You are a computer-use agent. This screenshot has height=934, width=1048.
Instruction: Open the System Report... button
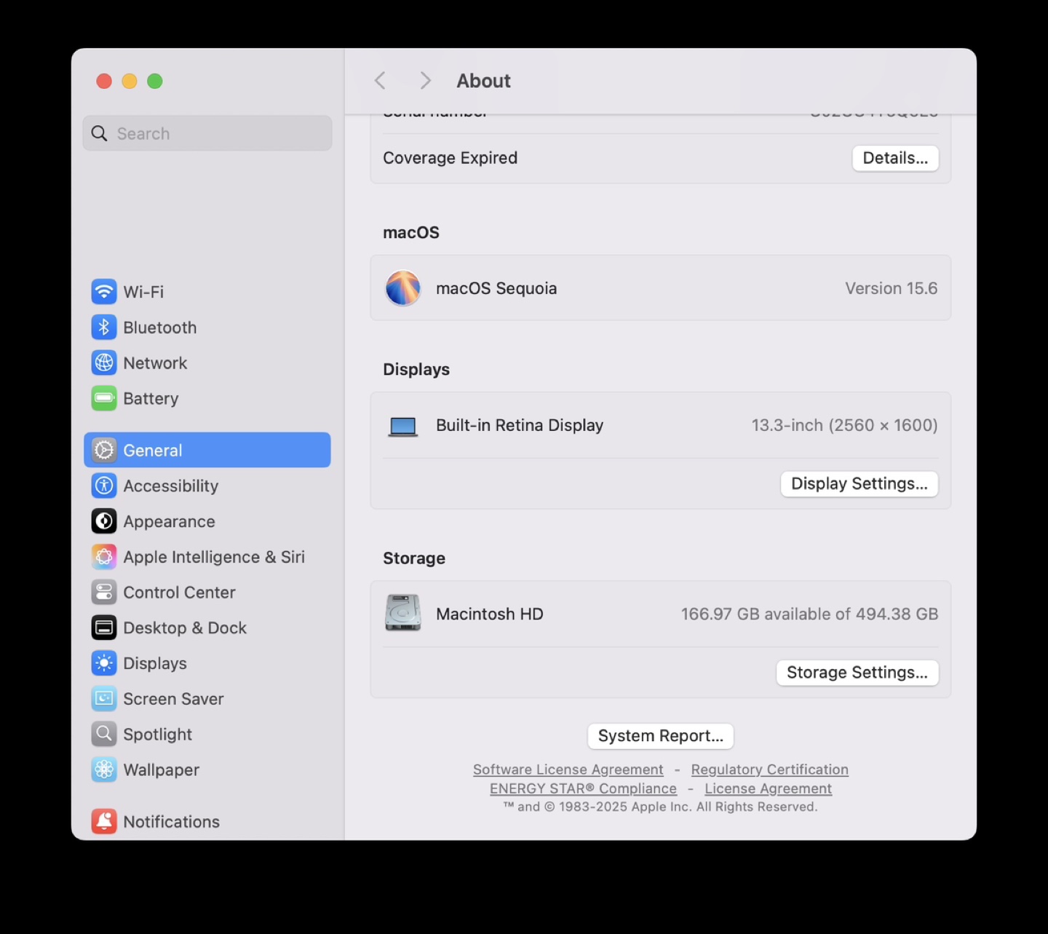point(660,736)
